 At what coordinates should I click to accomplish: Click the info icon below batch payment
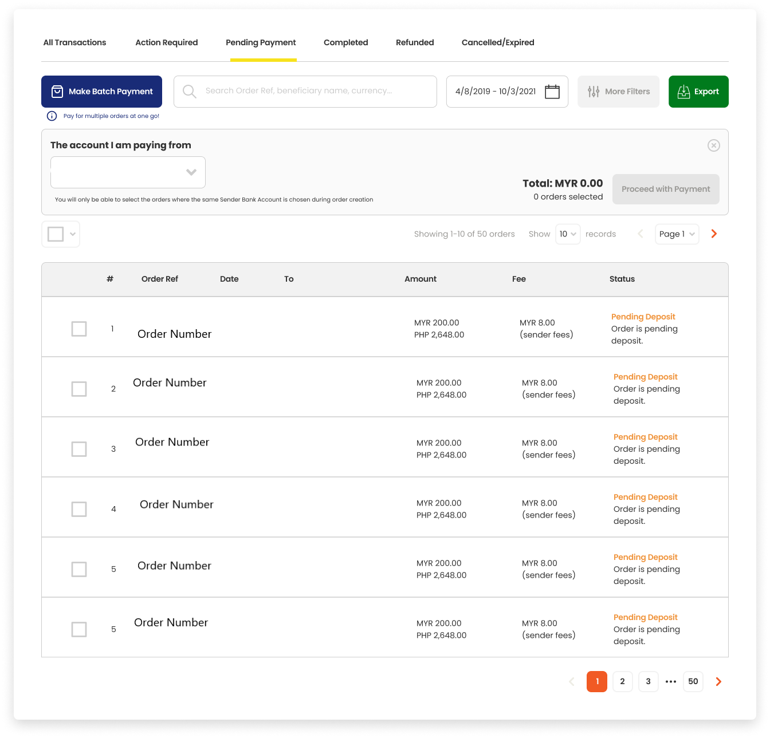(52, 116)
